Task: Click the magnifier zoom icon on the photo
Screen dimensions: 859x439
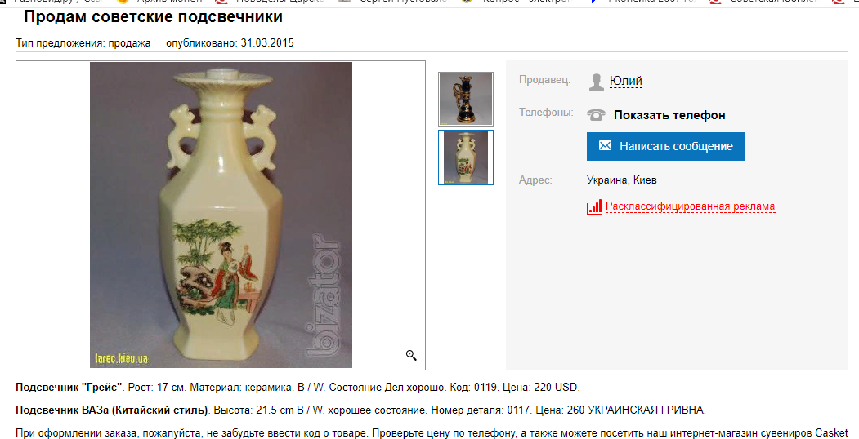Action: click(411, 355)
